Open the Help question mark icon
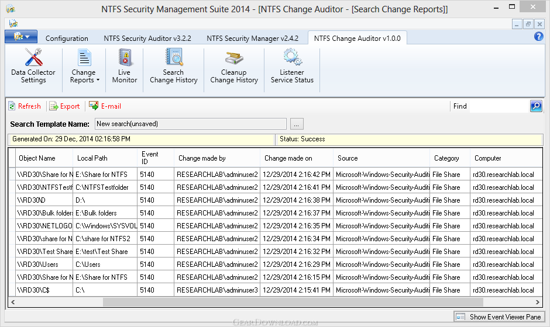Viewport: 550px width, 327px height. pyautogui.click(x=538, y=36)
